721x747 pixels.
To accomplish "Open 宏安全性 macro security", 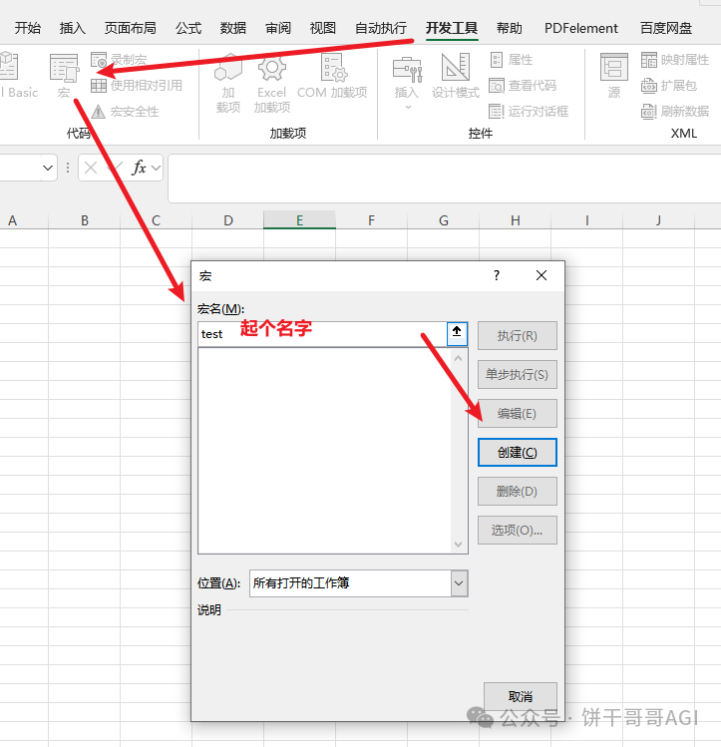I will pos(125,112).
